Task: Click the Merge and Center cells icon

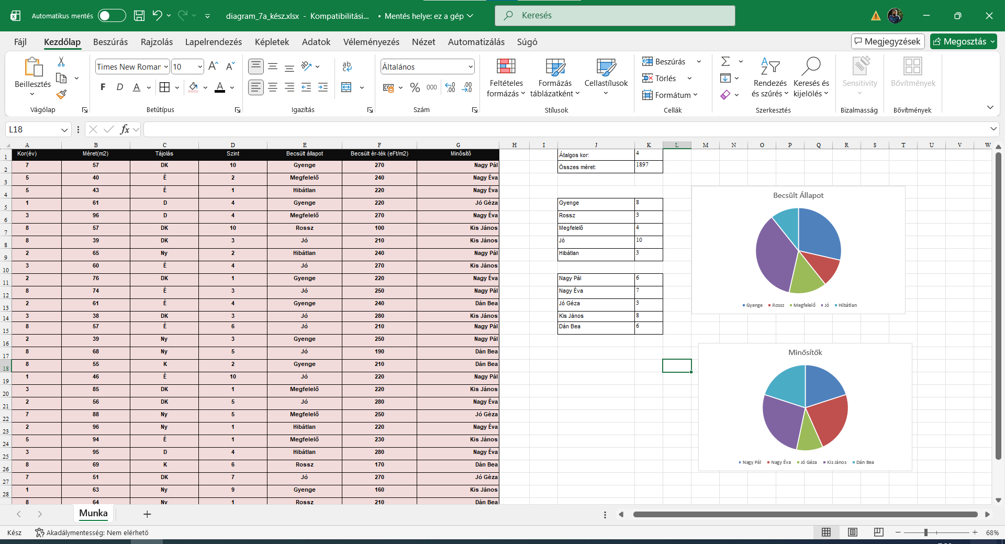Action: pyautogui.click(x=347, y=87)
